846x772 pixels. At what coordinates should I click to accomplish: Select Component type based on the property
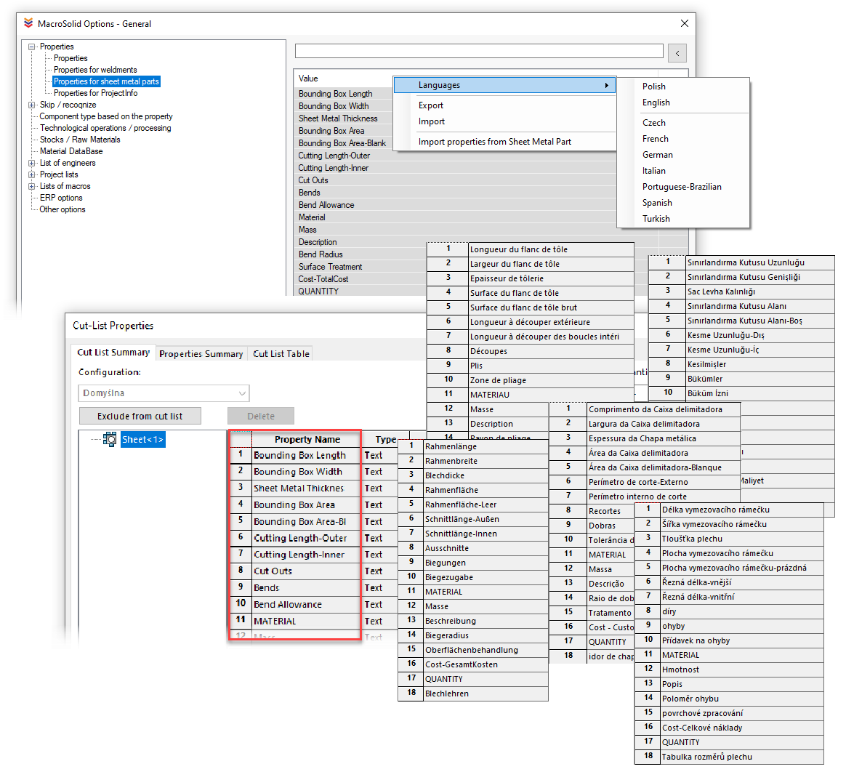(106, 116)
